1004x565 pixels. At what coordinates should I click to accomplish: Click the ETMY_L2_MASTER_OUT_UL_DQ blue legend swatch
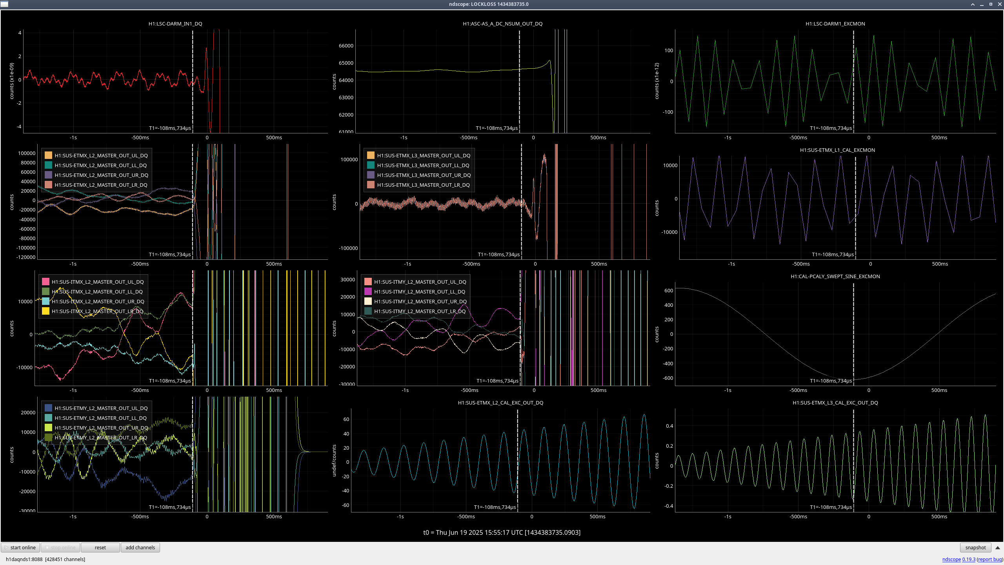(x=49, y=408)
